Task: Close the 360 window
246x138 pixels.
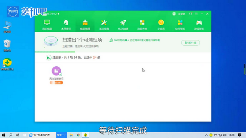Action: [x=208, y=14]
